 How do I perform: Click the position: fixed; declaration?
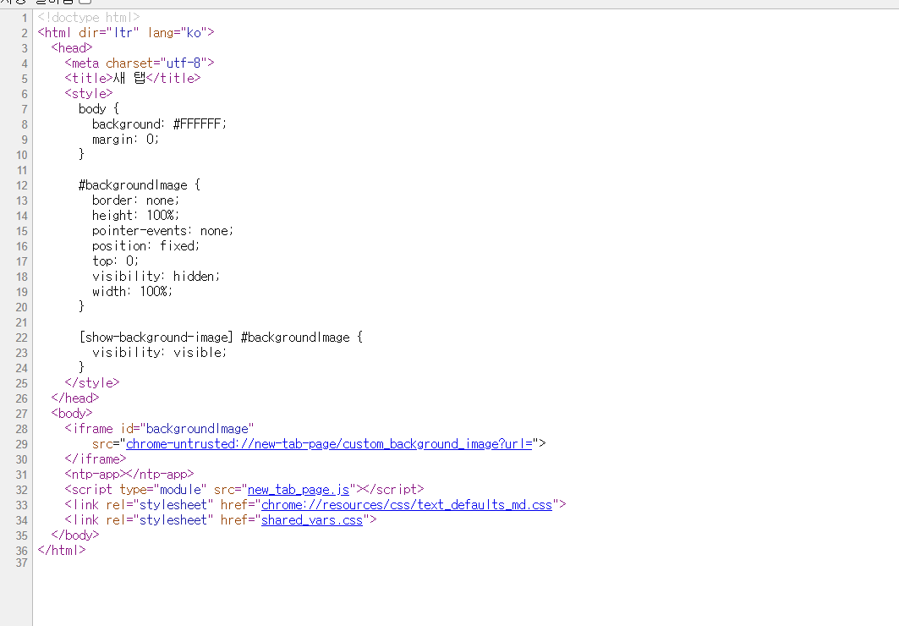146,246
